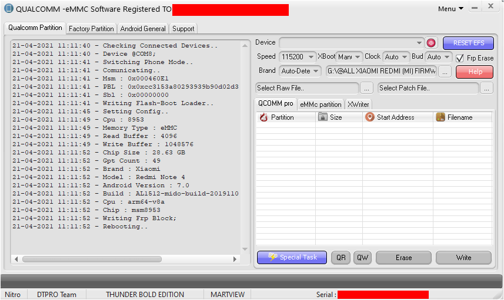Click the Select Raw File field

pos(307,88)
